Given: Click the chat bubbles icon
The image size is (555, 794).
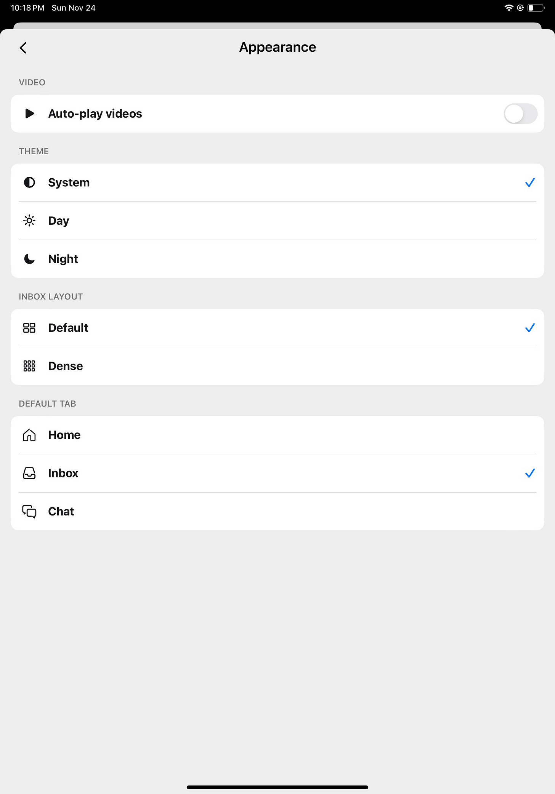Looking at the screenshot, I should (x=29, y=511).
